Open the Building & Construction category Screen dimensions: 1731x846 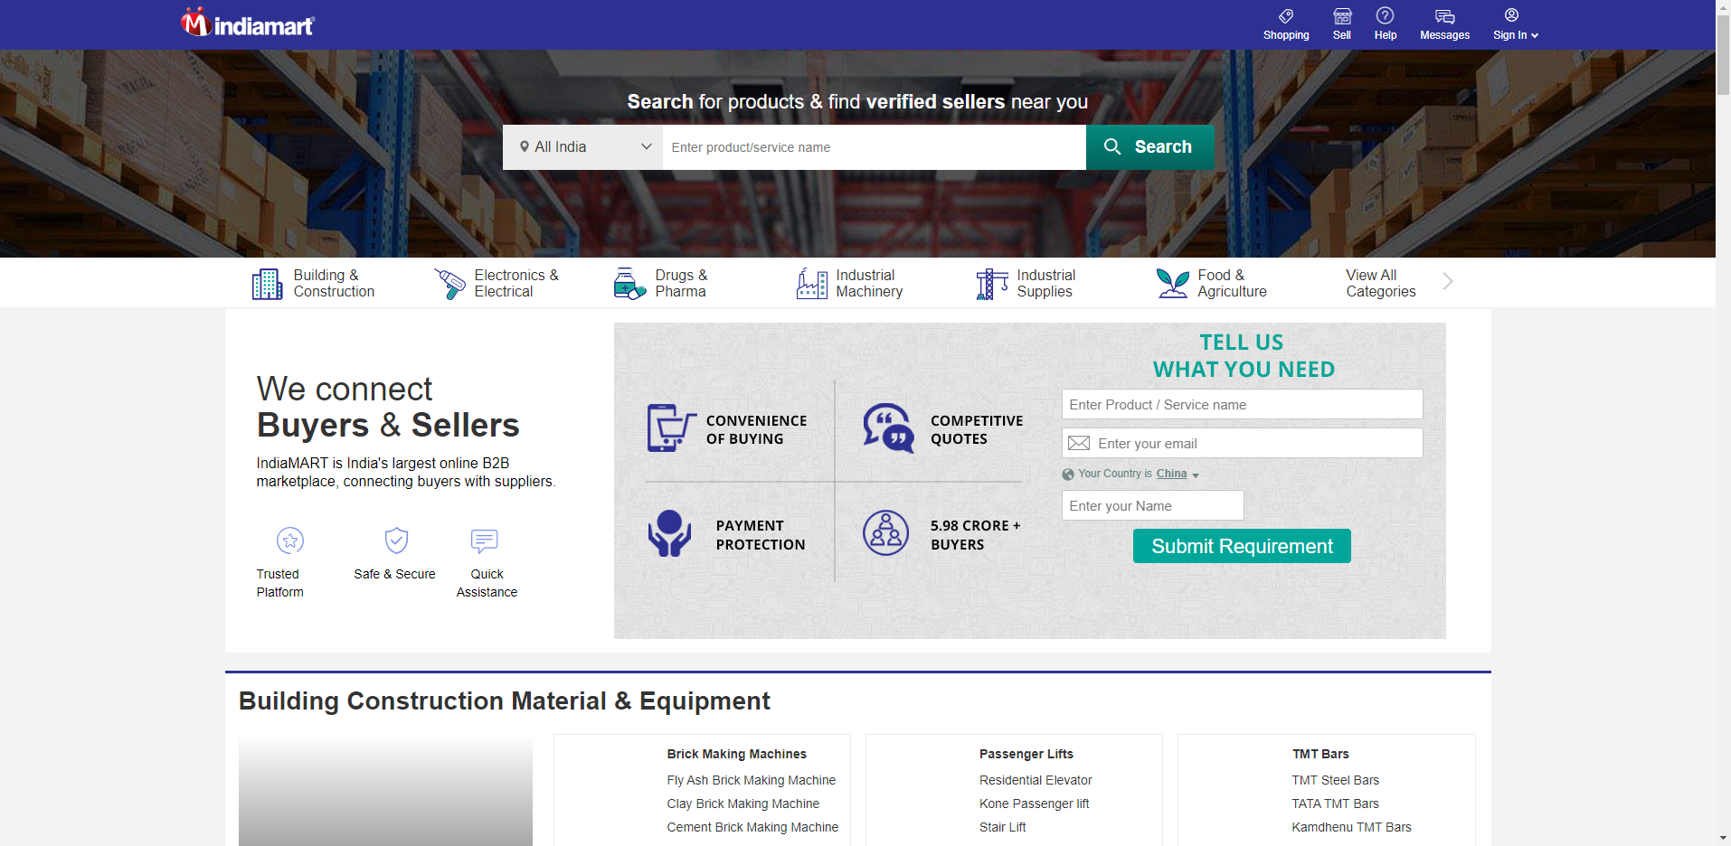pyautogui.click(x=334, y=284)
